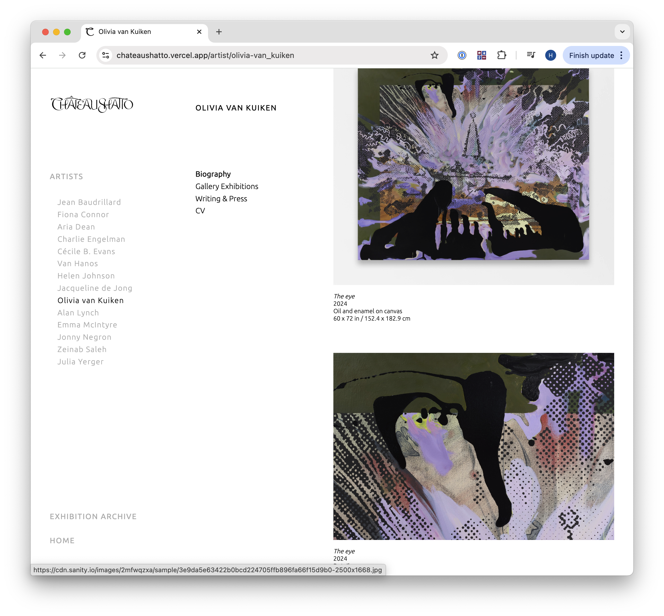Open the EXHIBITION ARCHIVE page

coord(93,516)
